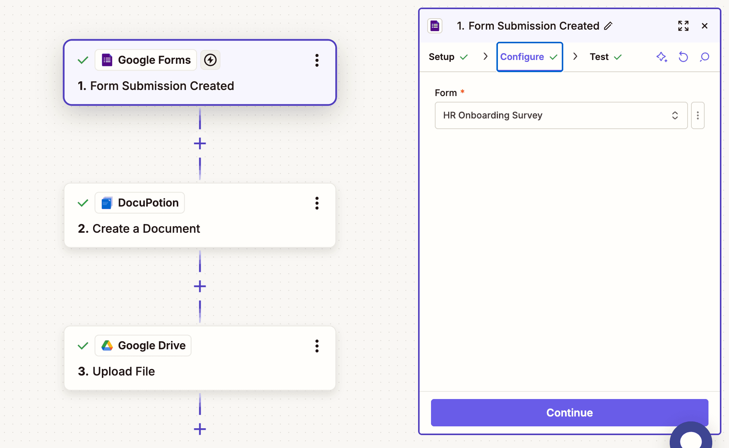This screenshot has height=448, width=729.
Task: Click the Google Forms app icon in step 1
Action: pyautogui.click(x=107, y=60)
